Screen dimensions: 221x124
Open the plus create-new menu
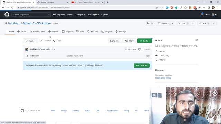[207, 14]
